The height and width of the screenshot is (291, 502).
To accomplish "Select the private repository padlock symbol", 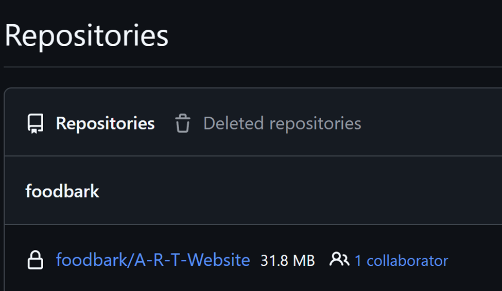I will pos(35,260).
